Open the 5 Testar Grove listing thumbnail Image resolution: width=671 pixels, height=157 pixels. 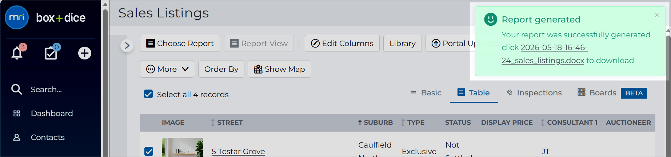(x=182, y=147)
